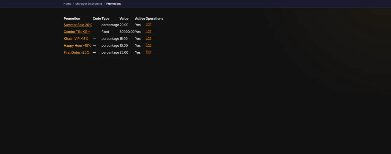Select the value 25.00
Screen dimensions: 391x154
pyautogui.click(x=124, y=52)
